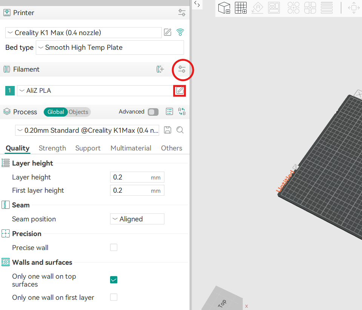Open the AliZ PLA filament dropdown
362x310 pixels.
(x=95, y=91)
